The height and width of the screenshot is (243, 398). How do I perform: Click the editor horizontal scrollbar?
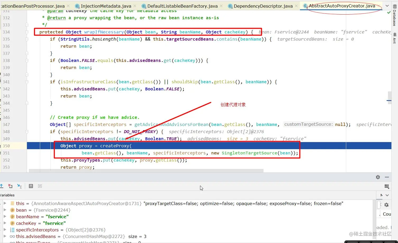coord(146,171)
